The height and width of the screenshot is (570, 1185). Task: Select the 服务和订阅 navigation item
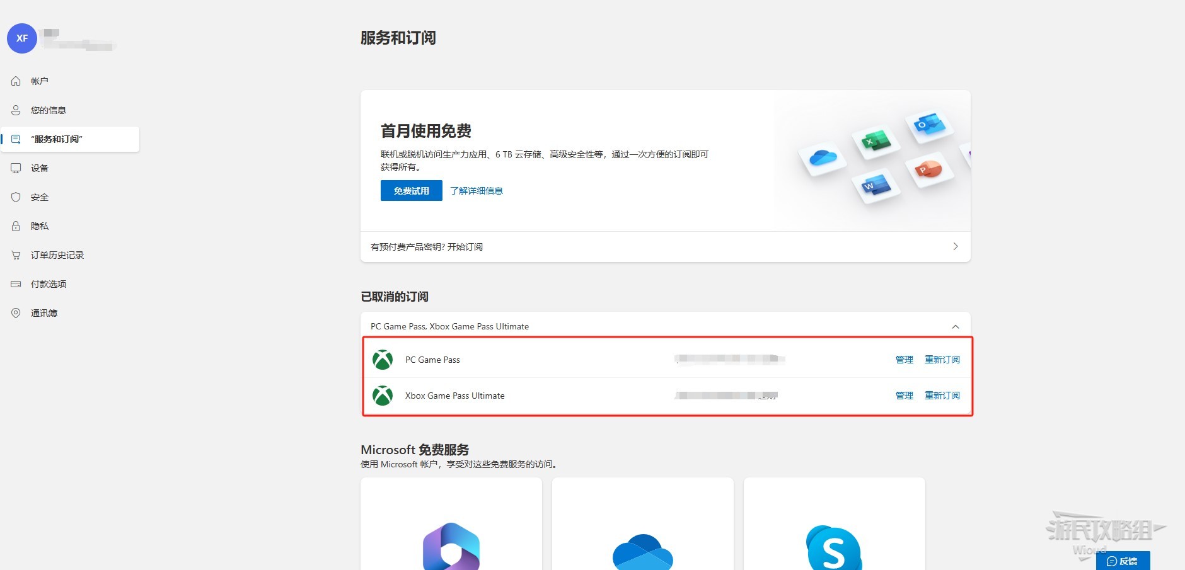70,139
